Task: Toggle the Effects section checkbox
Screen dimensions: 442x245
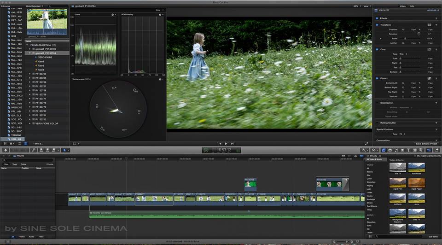Action: tap(377, 18)
